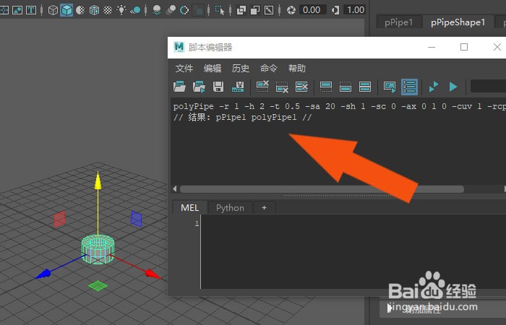The height and width of the screenshot is (325, 506).
Task: Open the 命令 menu in Script Editor
Action: 268,69
